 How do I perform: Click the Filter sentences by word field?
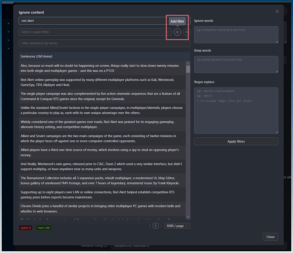104,43
